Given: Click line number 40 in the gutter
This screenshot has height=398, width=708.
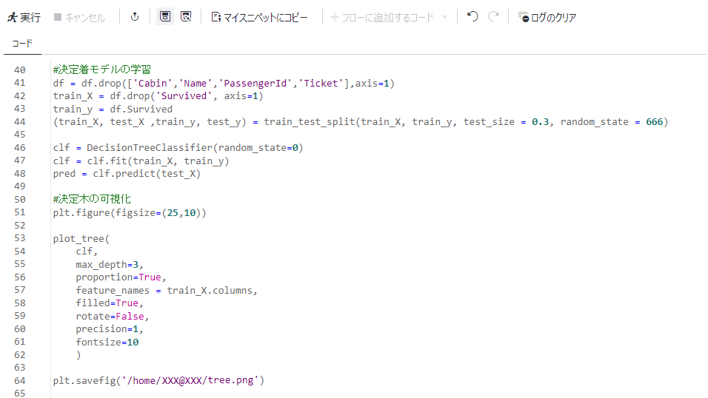Looking at the screenshot, I should [x=20, y=70].
